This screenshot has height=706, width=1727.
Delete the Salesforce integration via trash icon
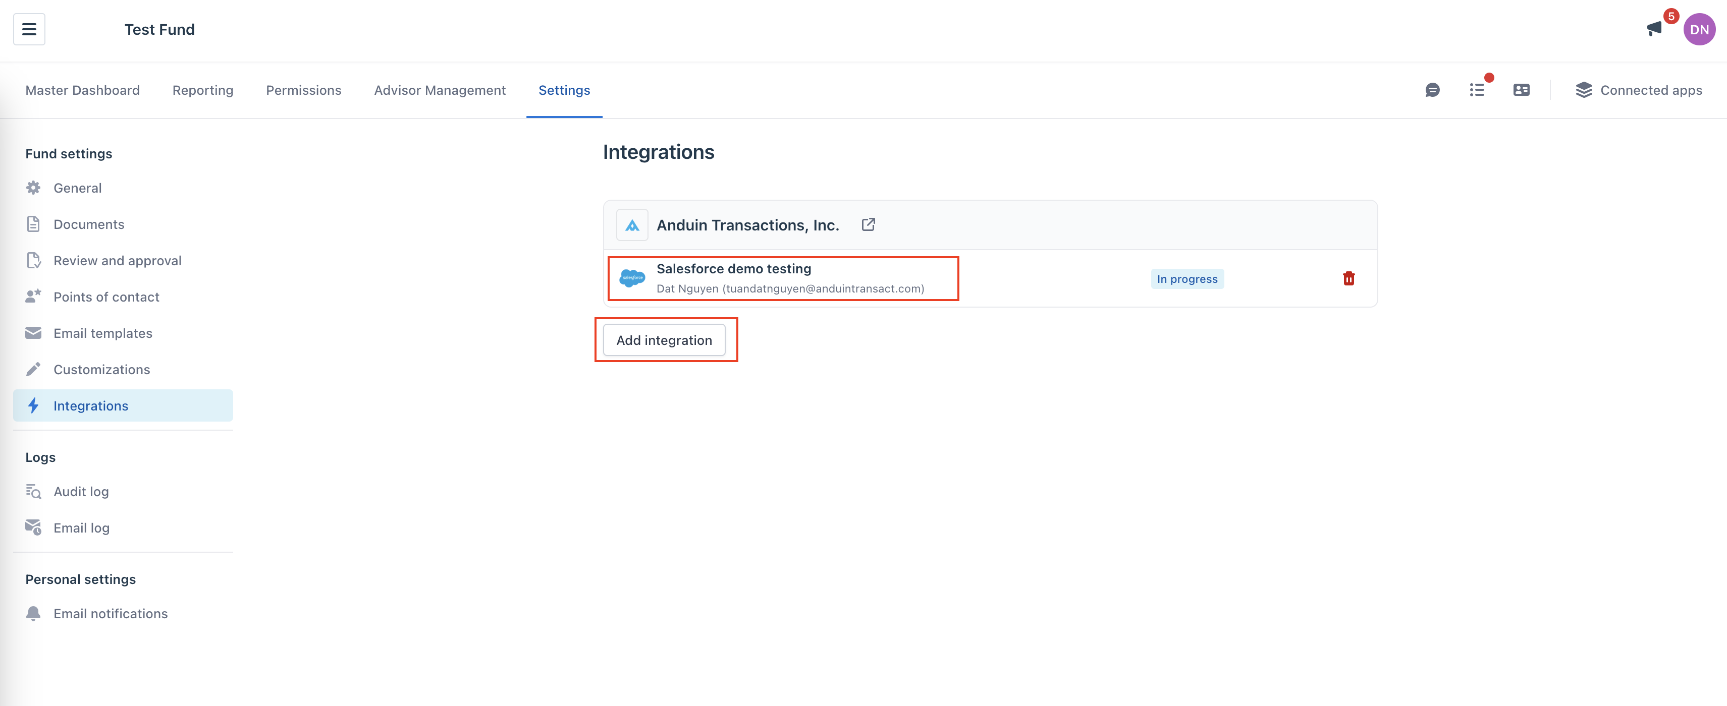pyautogui.click(x=1348, y=279)
